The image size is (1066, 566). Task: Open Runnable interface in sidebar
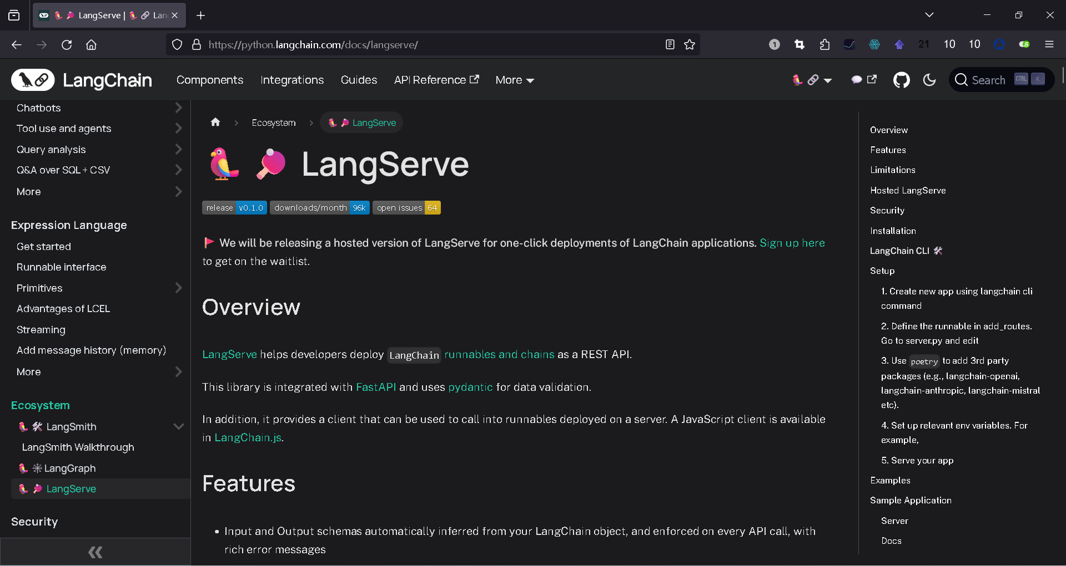click(61, 267)
